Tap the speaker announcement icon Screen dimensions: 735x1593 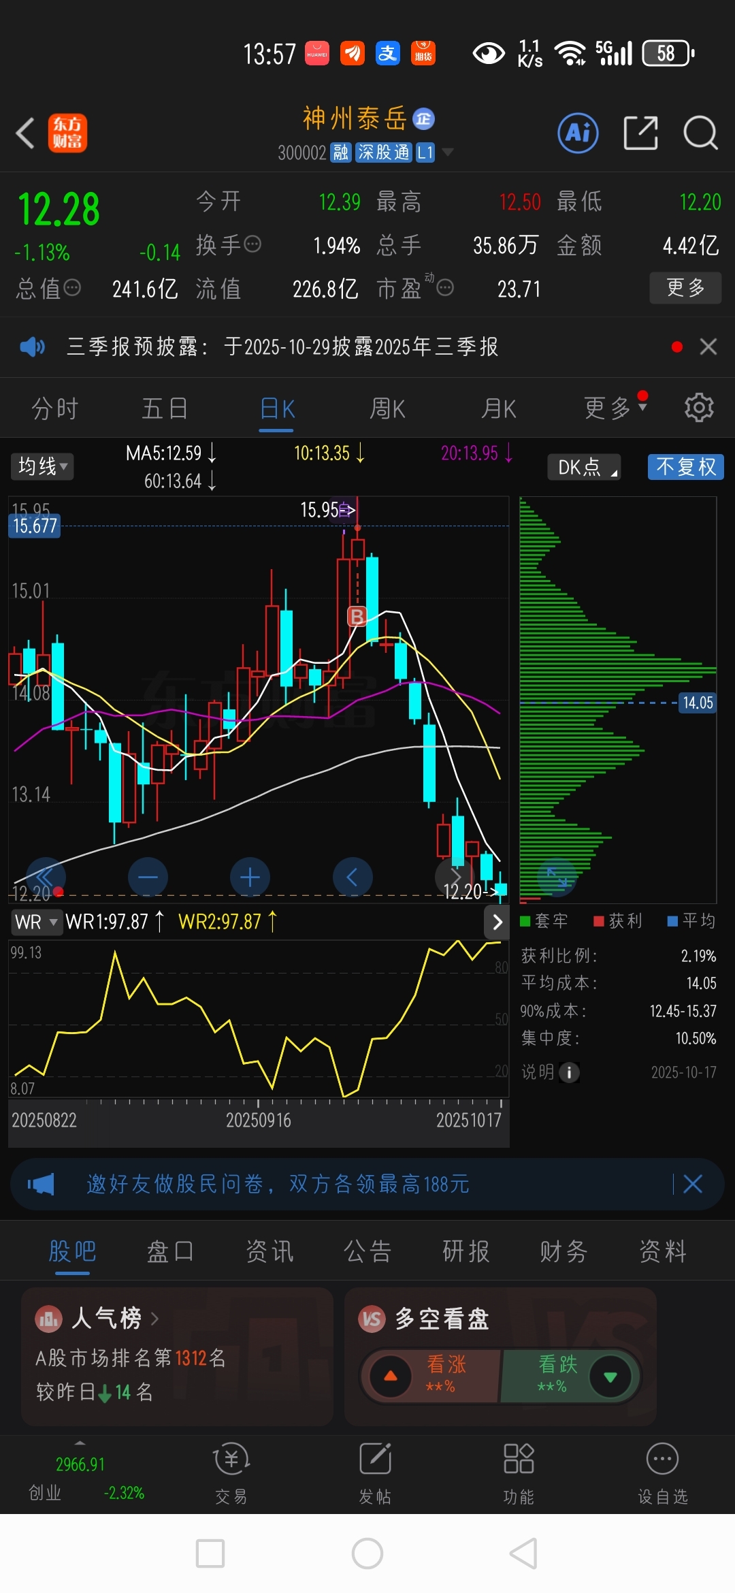(x=32, y=347)
